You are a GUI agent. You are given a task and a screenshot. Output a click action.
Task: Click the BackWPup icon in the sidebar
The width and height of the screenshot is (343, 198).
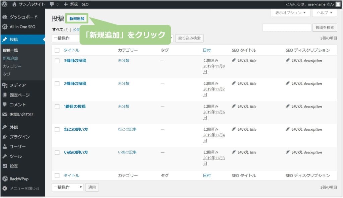pos(5,179)
